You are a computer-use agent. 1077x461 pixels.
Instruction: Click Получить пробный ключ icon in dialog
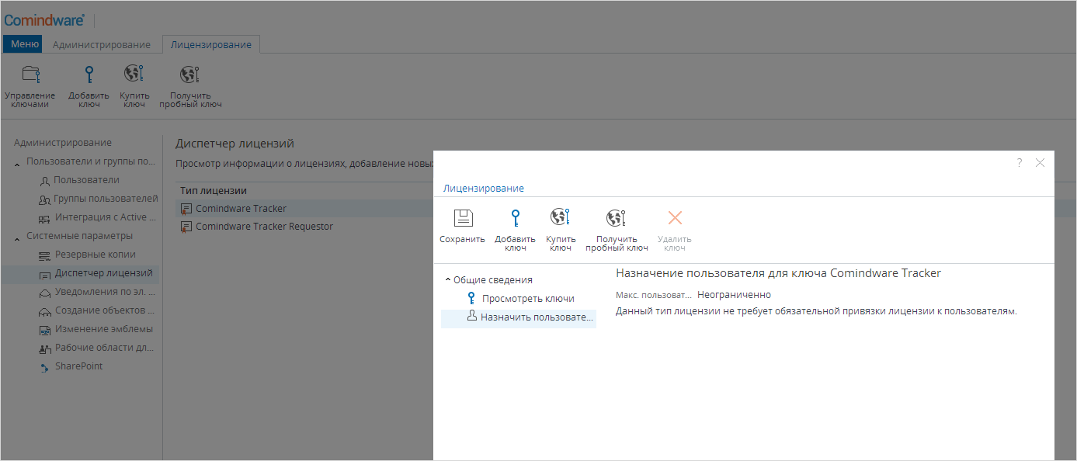[617, 218]
